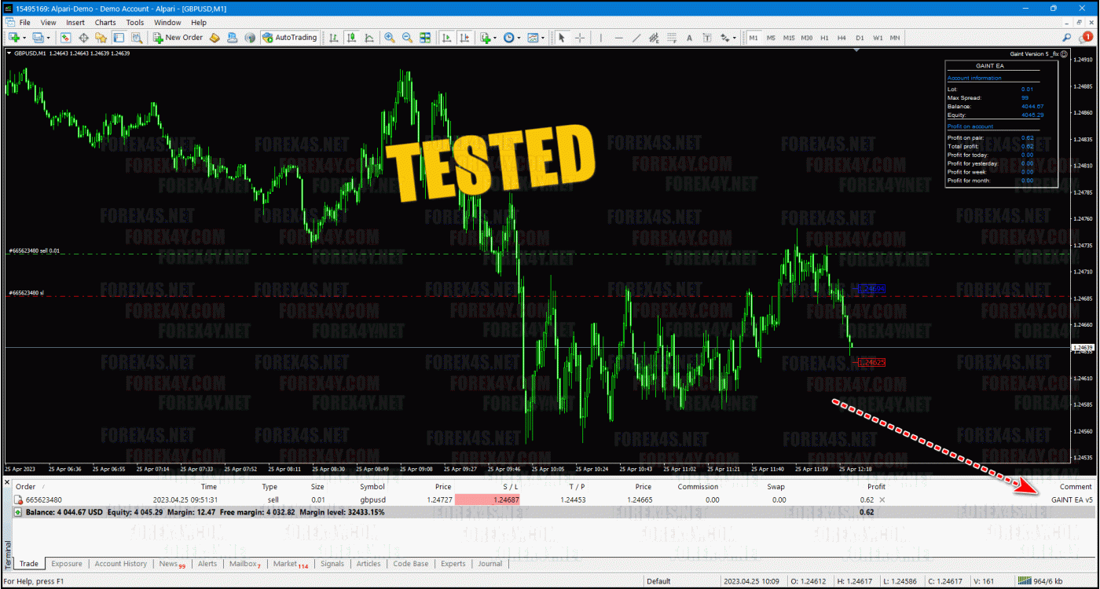Open the tile windows layout icon
This screenshot has width=1100, height=589.
425,38
